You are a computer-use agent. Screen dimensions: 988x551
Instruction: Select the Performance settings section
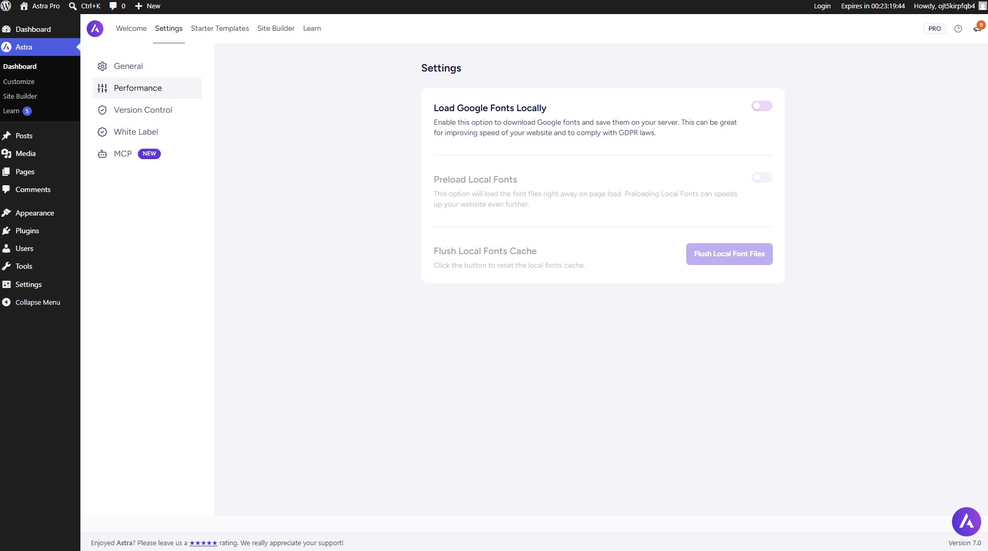click(147, 88)
